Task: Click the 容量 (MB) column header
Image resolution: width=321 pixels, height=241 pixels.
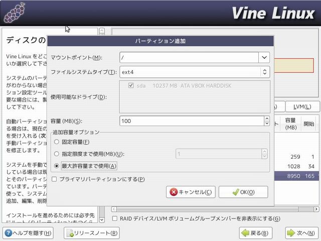Action: coord(290,124)
